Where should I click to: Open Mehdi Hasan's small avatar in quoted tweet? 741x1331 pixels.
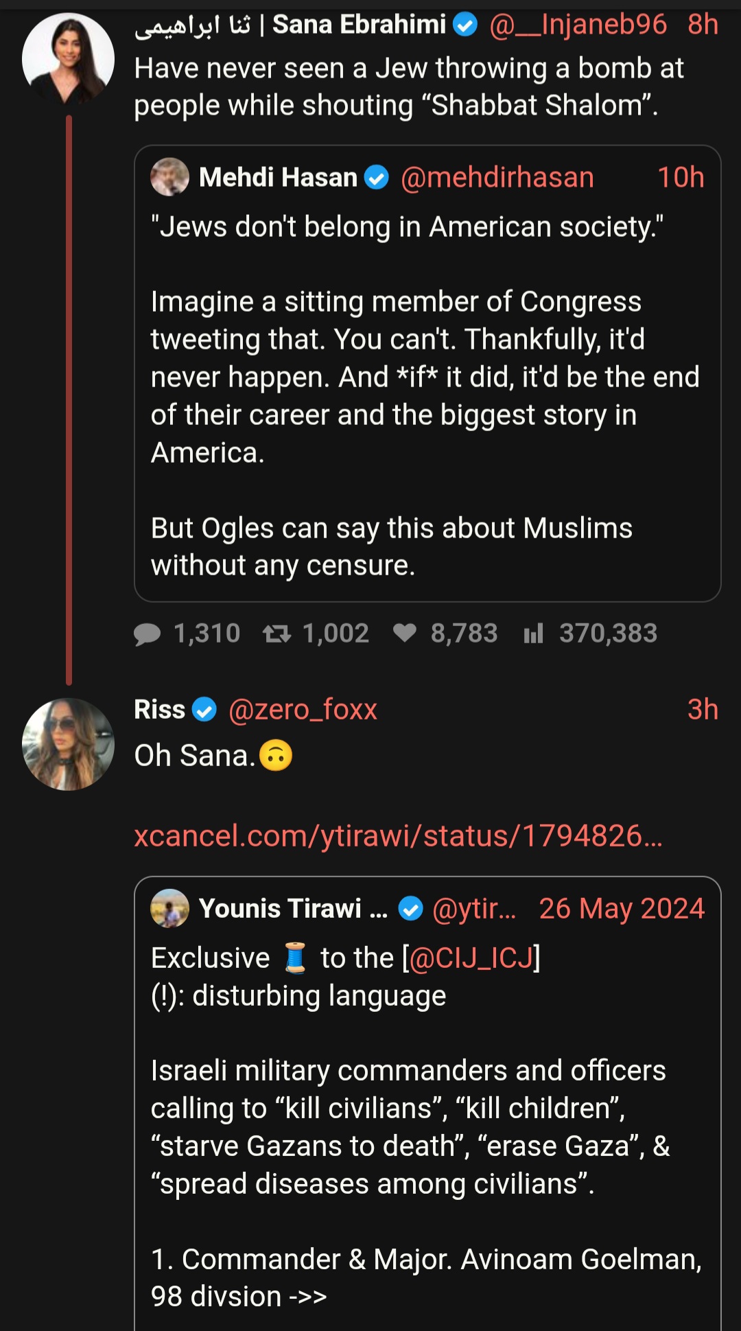coord(169,177)
